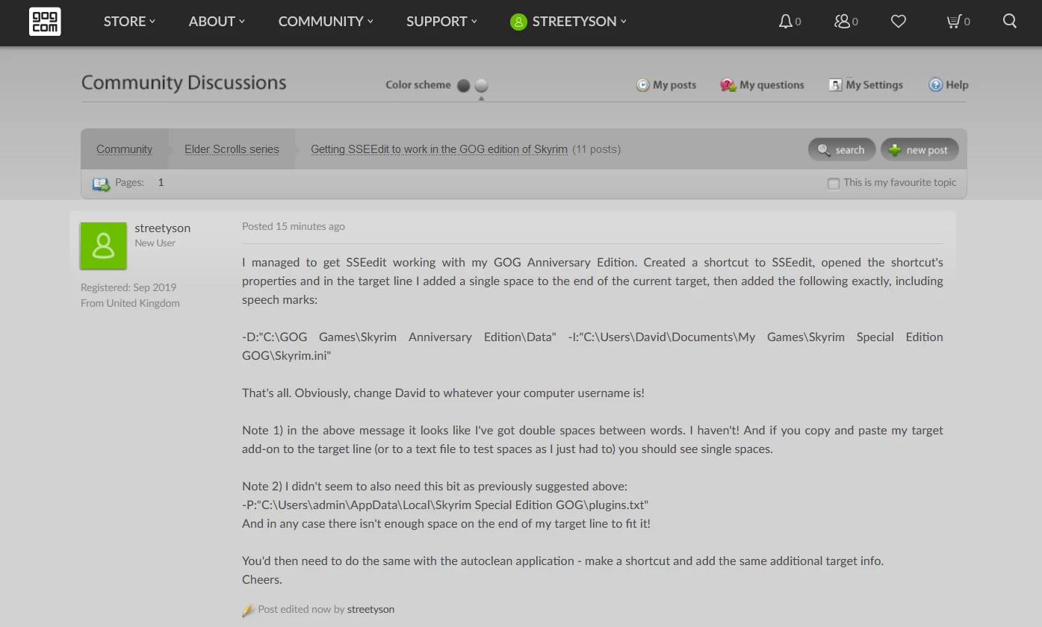Click 'Registered: Sep 2019' text

click(x=128, y=287)
